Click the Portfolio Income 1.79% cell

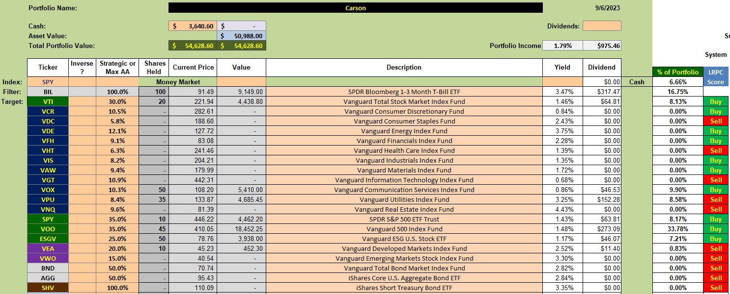[562, 46]
